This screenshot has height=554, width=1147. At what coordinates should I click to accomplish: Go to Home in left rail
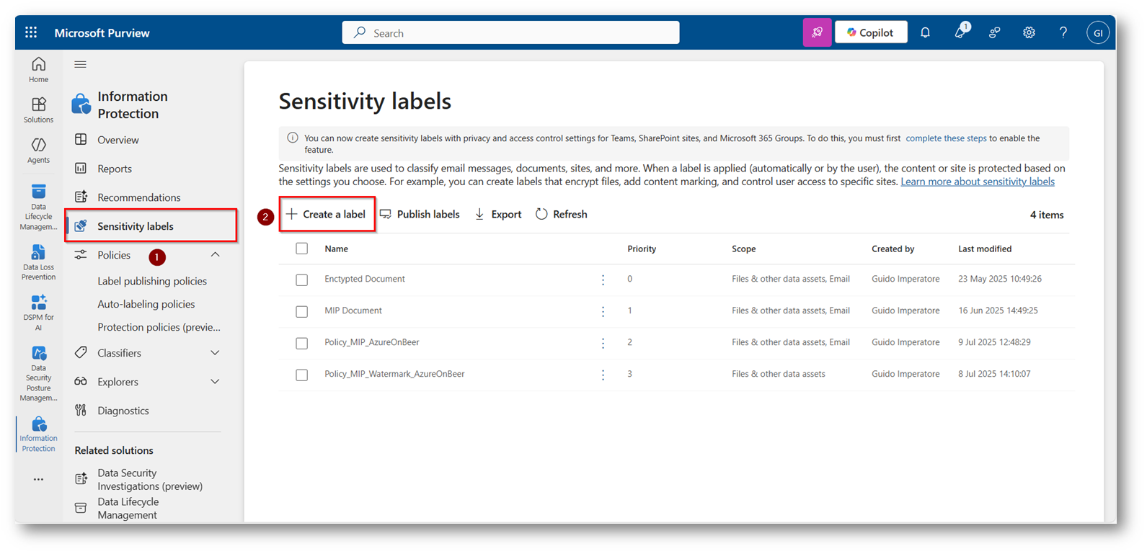39,70
